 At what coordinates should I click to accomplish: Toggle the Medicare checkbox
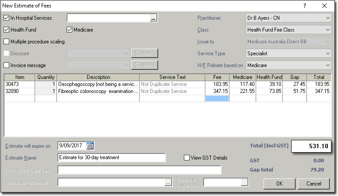[x=70, y=30]
